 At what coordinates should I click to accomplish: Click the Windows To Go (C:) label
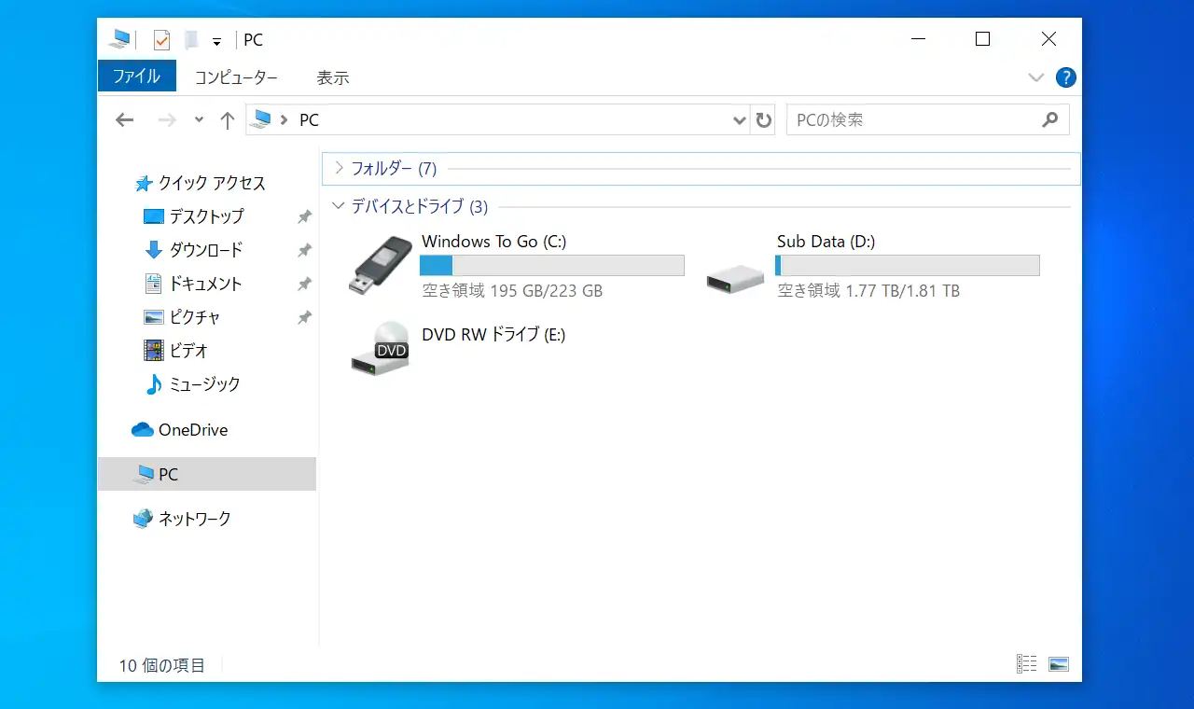(x=494, y=242)
